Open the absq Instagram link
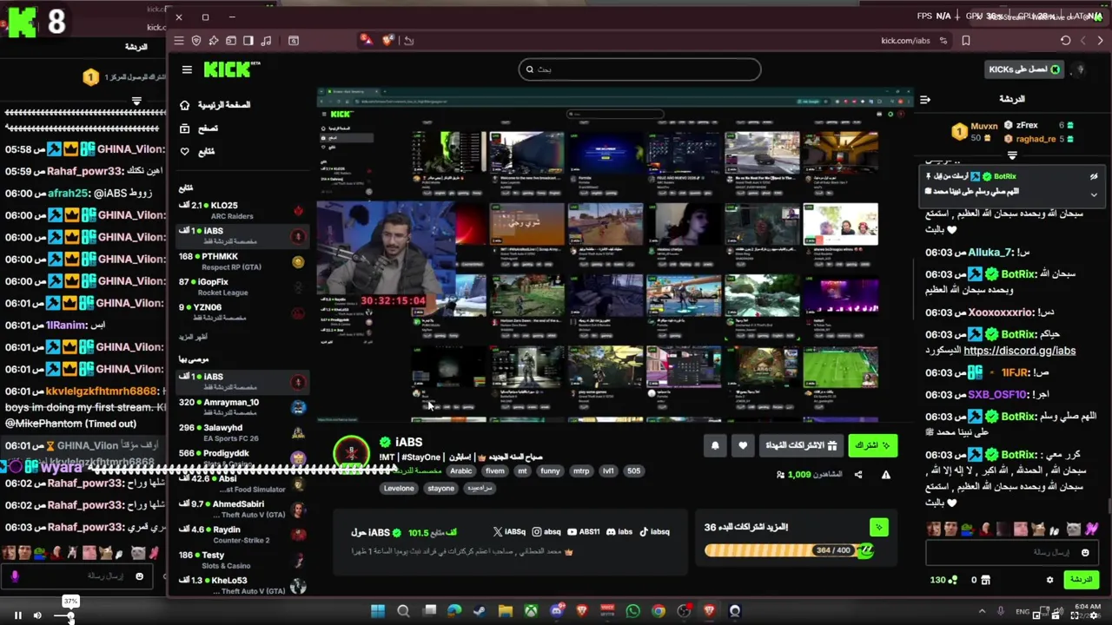Viewport: 1112px width, 625px height. click(546, 532)
